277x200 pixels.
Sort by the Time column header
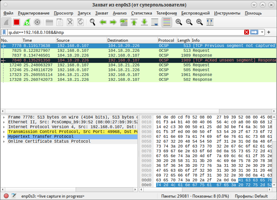(39, 40)
